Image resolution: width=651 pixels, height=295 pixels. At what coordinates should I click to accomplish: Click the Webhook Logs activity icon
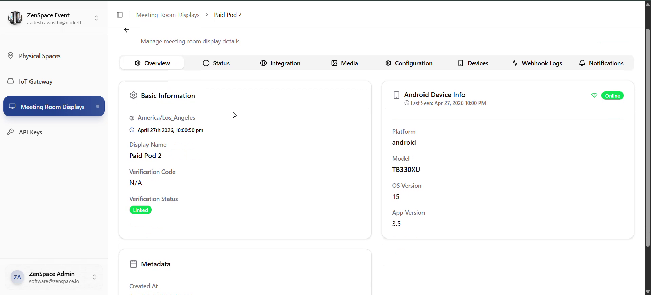click(515, 63)
